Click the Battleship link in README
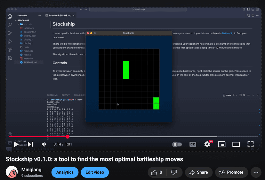The width and height of the screenshot is (265, 180). pyautogui.click(x=228, y=33)
